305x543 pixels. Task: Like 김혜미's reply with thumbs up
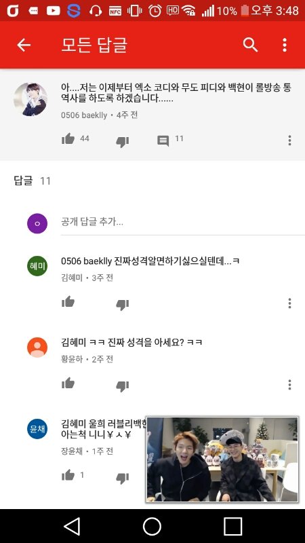[68, 302]
